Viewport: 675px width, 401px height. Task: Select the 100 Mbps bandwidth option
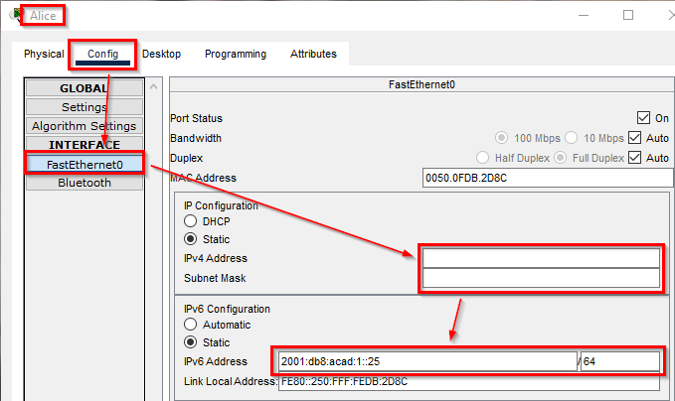pos(501,138)
